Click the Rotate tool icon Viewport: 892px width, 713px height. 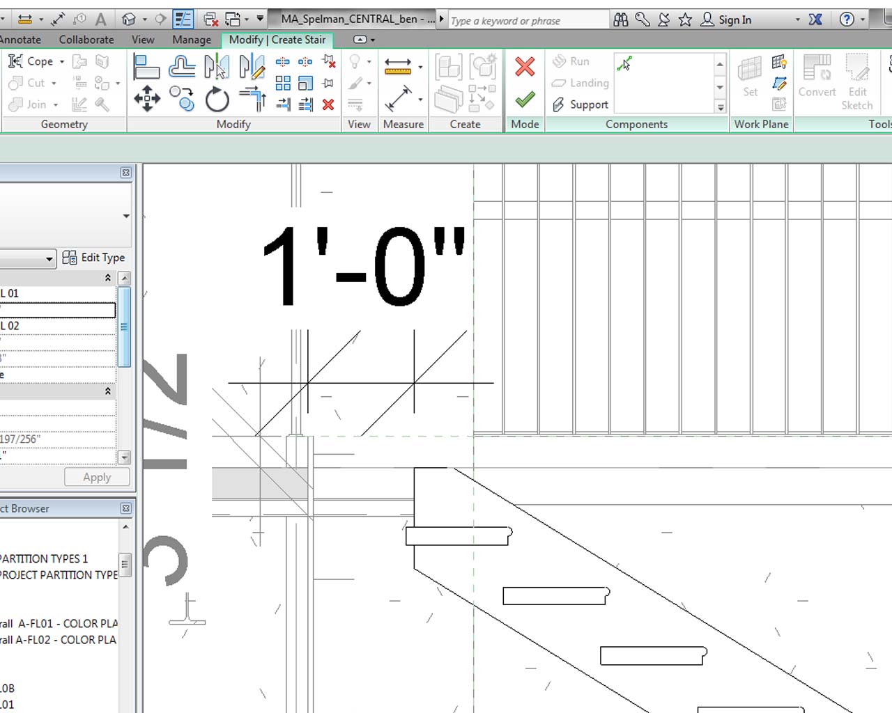[217, 100]
